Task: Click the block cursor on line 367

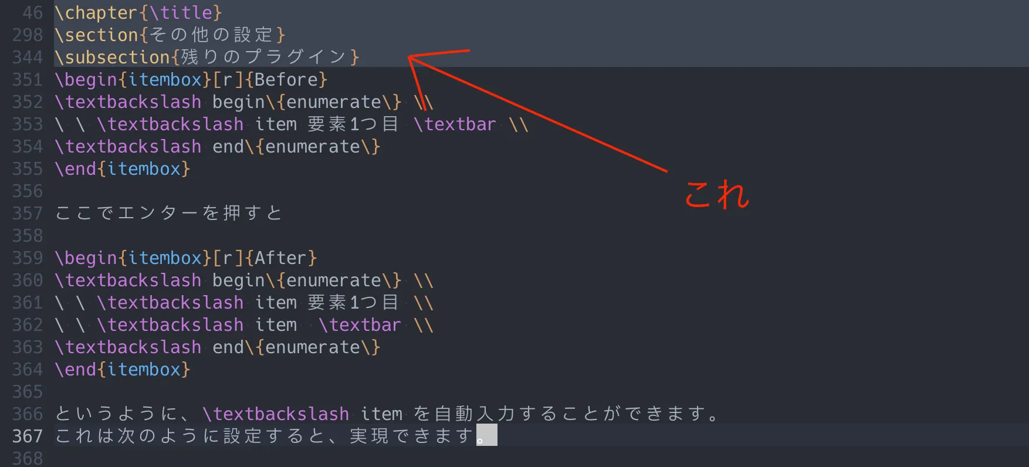Action: (487, 435)
